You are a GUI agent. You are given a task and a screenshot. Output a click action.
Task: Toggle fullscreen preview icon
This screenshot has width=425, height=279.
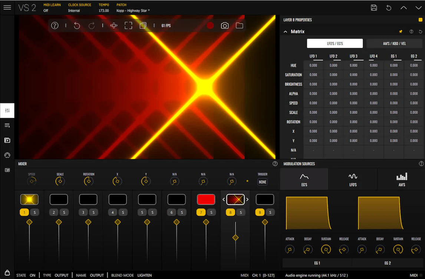pos(128,26)
